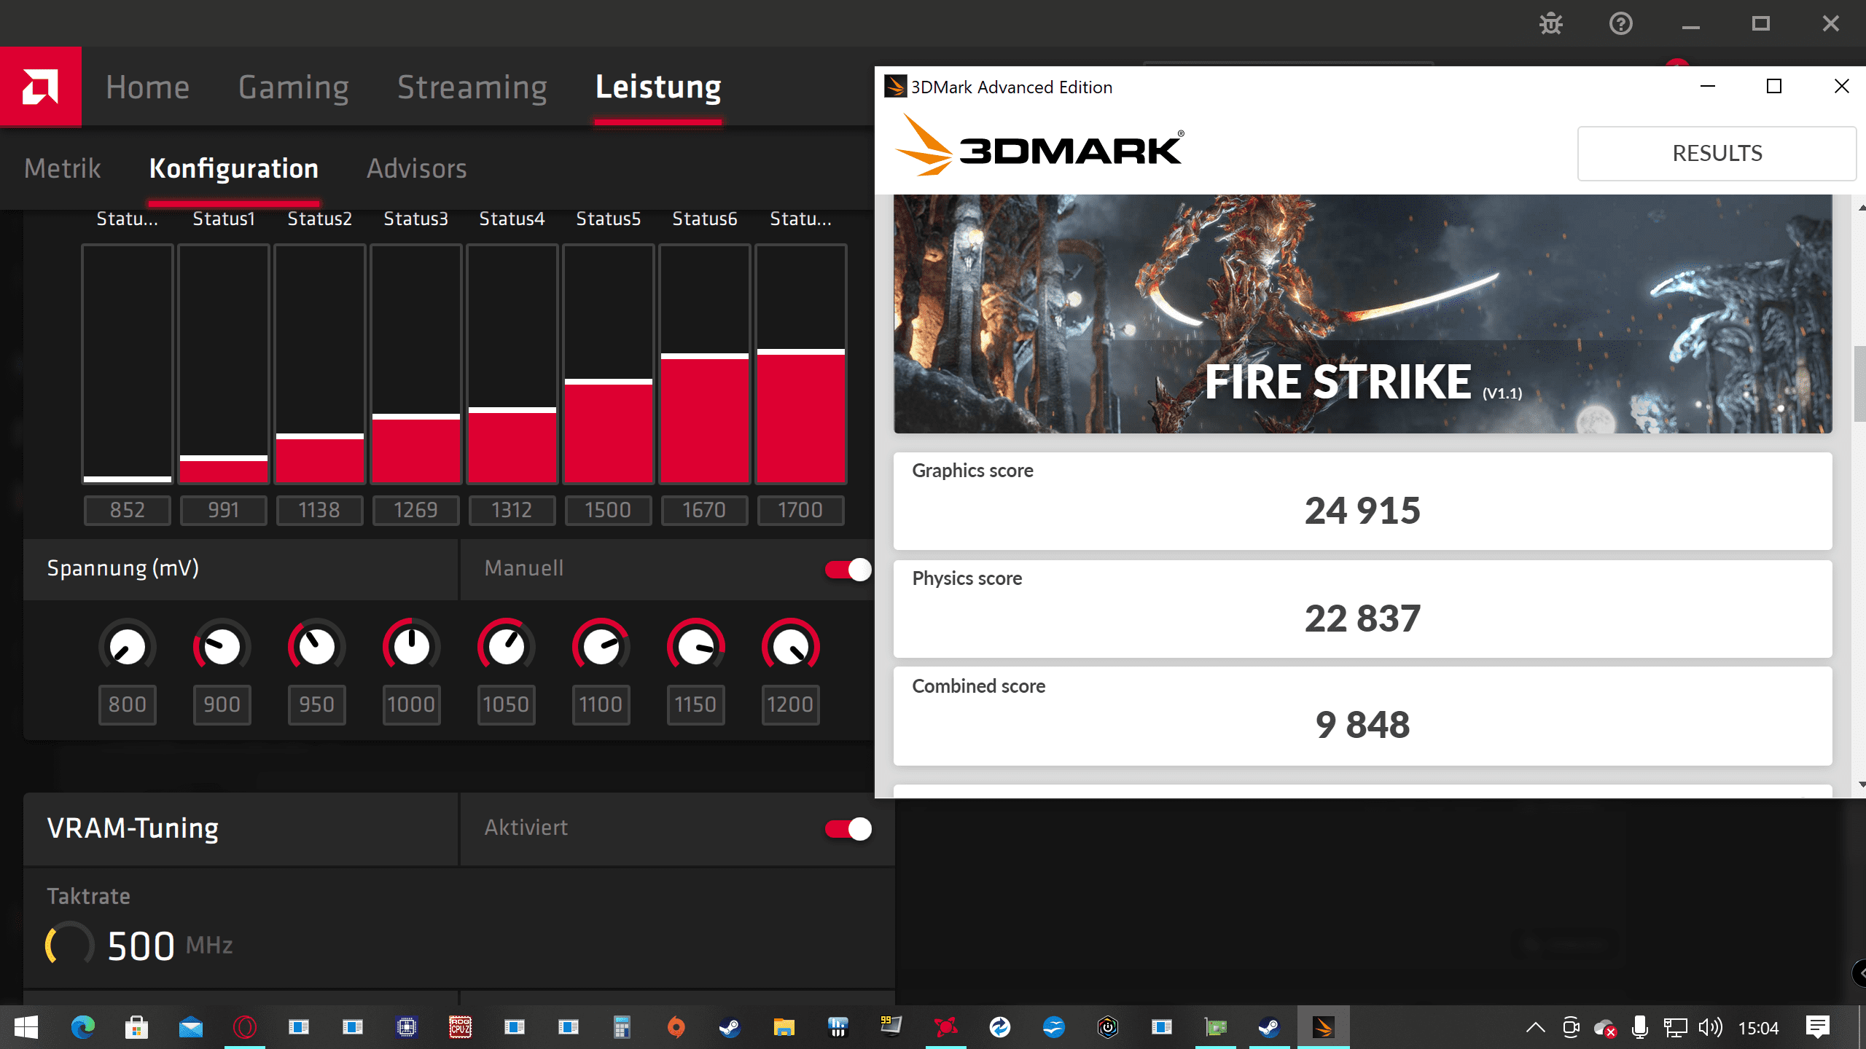Viewport: 1866px width, 1049px height.
Task: Open Microsoft Edge from the taskbar
Action: tap(82, 1027)
